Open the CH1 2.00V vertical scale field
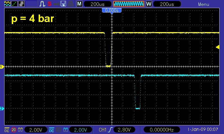 tap(35, 130)
